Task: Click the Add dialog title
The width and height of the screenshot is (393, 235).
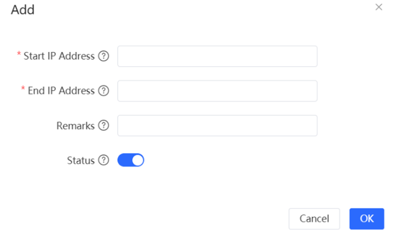Action: tap(23, 10)
